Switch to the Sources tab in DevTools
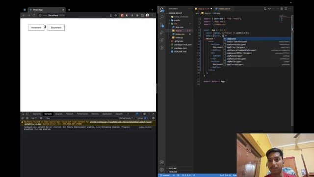314x177 pixels. [59, 114]
